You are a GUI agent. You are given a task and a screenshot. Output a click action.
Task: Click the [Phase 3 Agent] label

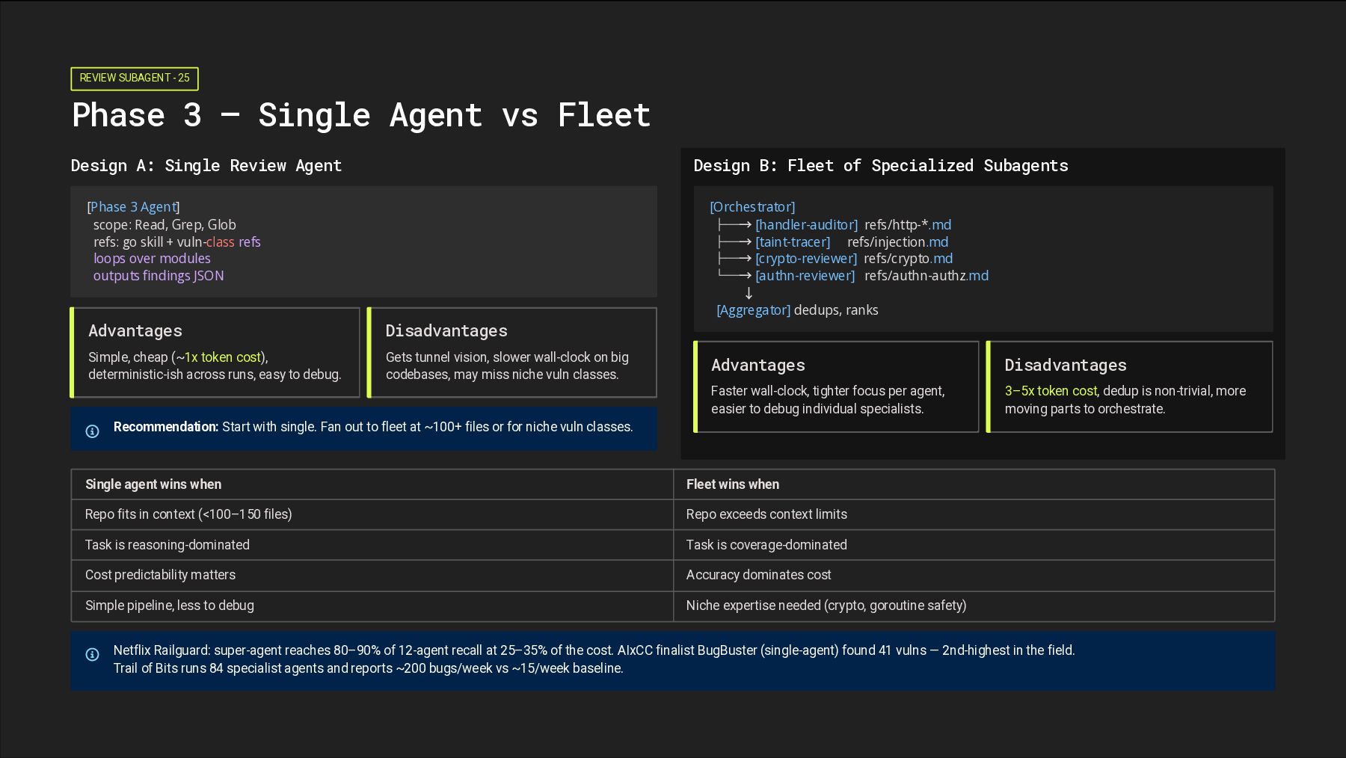134,207
